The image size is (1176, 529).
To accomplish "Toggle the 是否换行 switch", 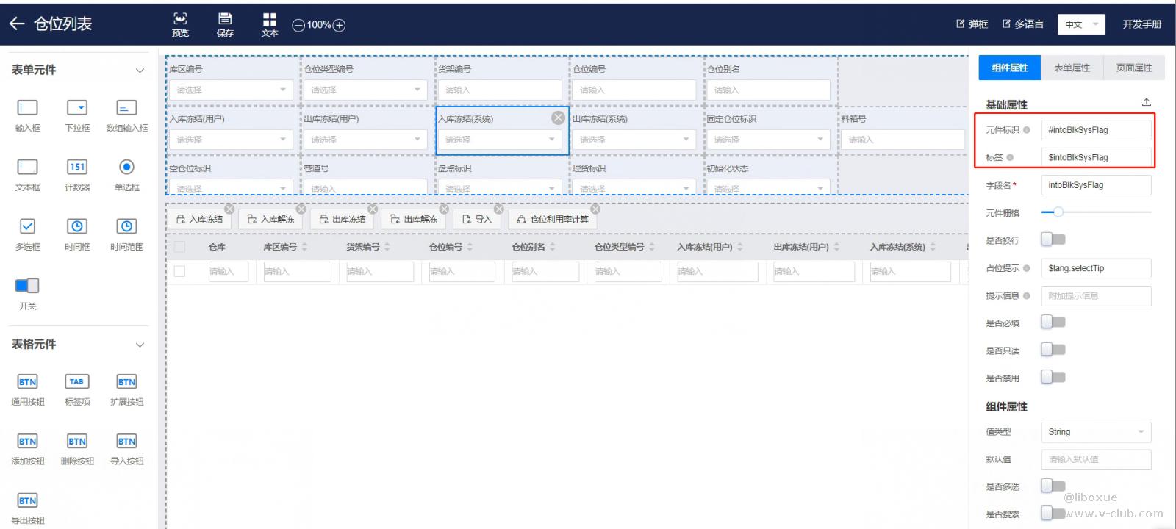I will coord(1053,240).
